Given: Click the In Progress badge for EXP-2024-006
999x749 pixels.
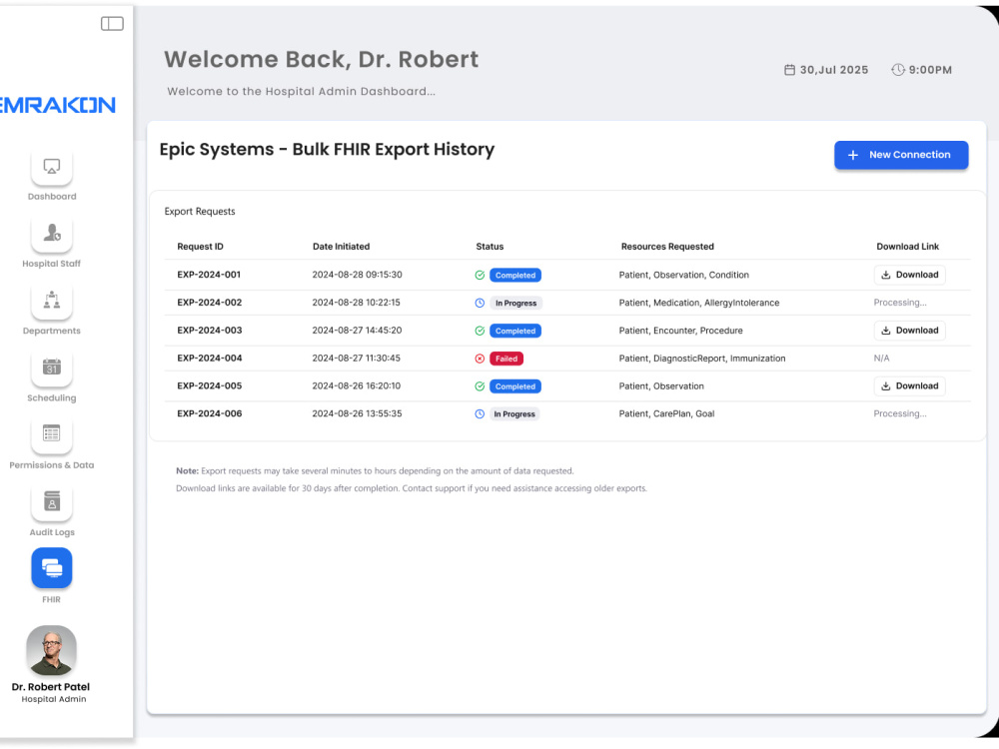Looking at the screenshot, I should [x=514, y=414].
